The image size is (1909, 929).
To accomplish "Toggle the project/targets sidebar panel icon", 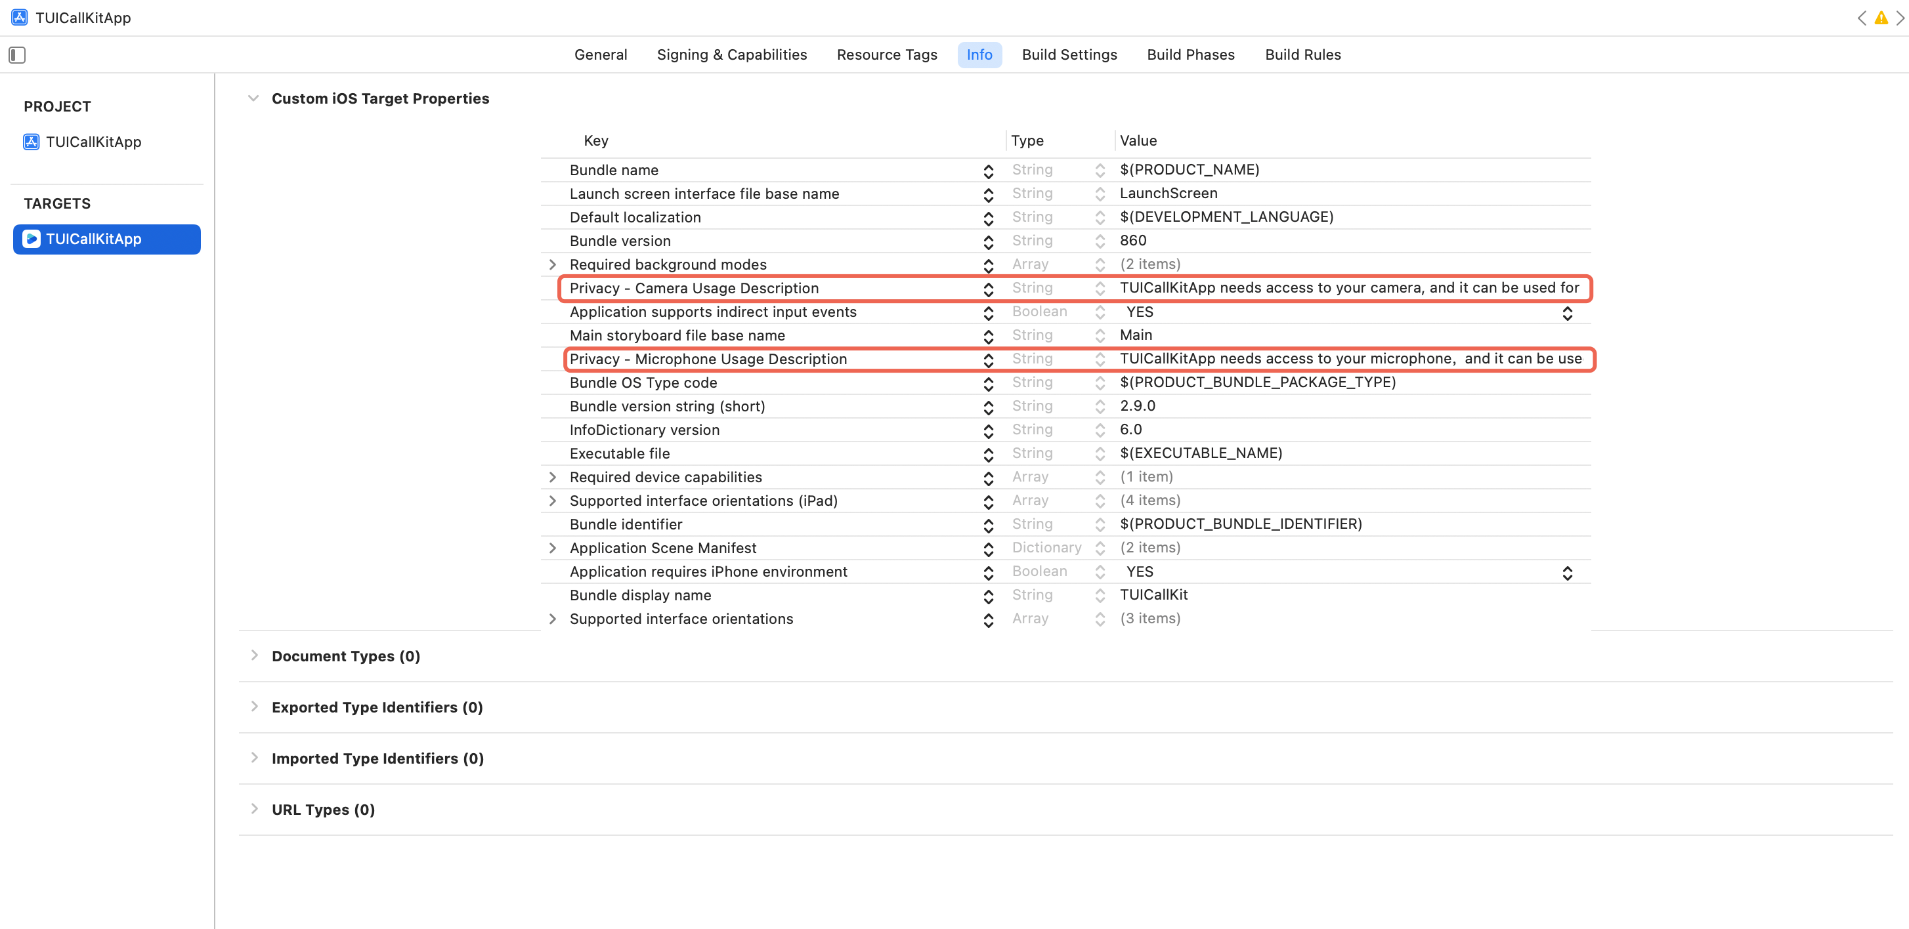I will (17, 55).
